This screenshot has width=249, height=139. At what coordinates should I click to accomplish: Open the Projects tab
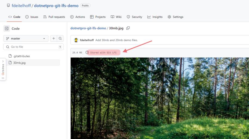[98, 17]
